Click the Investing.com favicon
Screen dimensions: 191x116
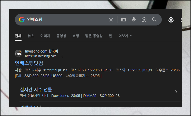pyautogui.click(x=18, y=53)
